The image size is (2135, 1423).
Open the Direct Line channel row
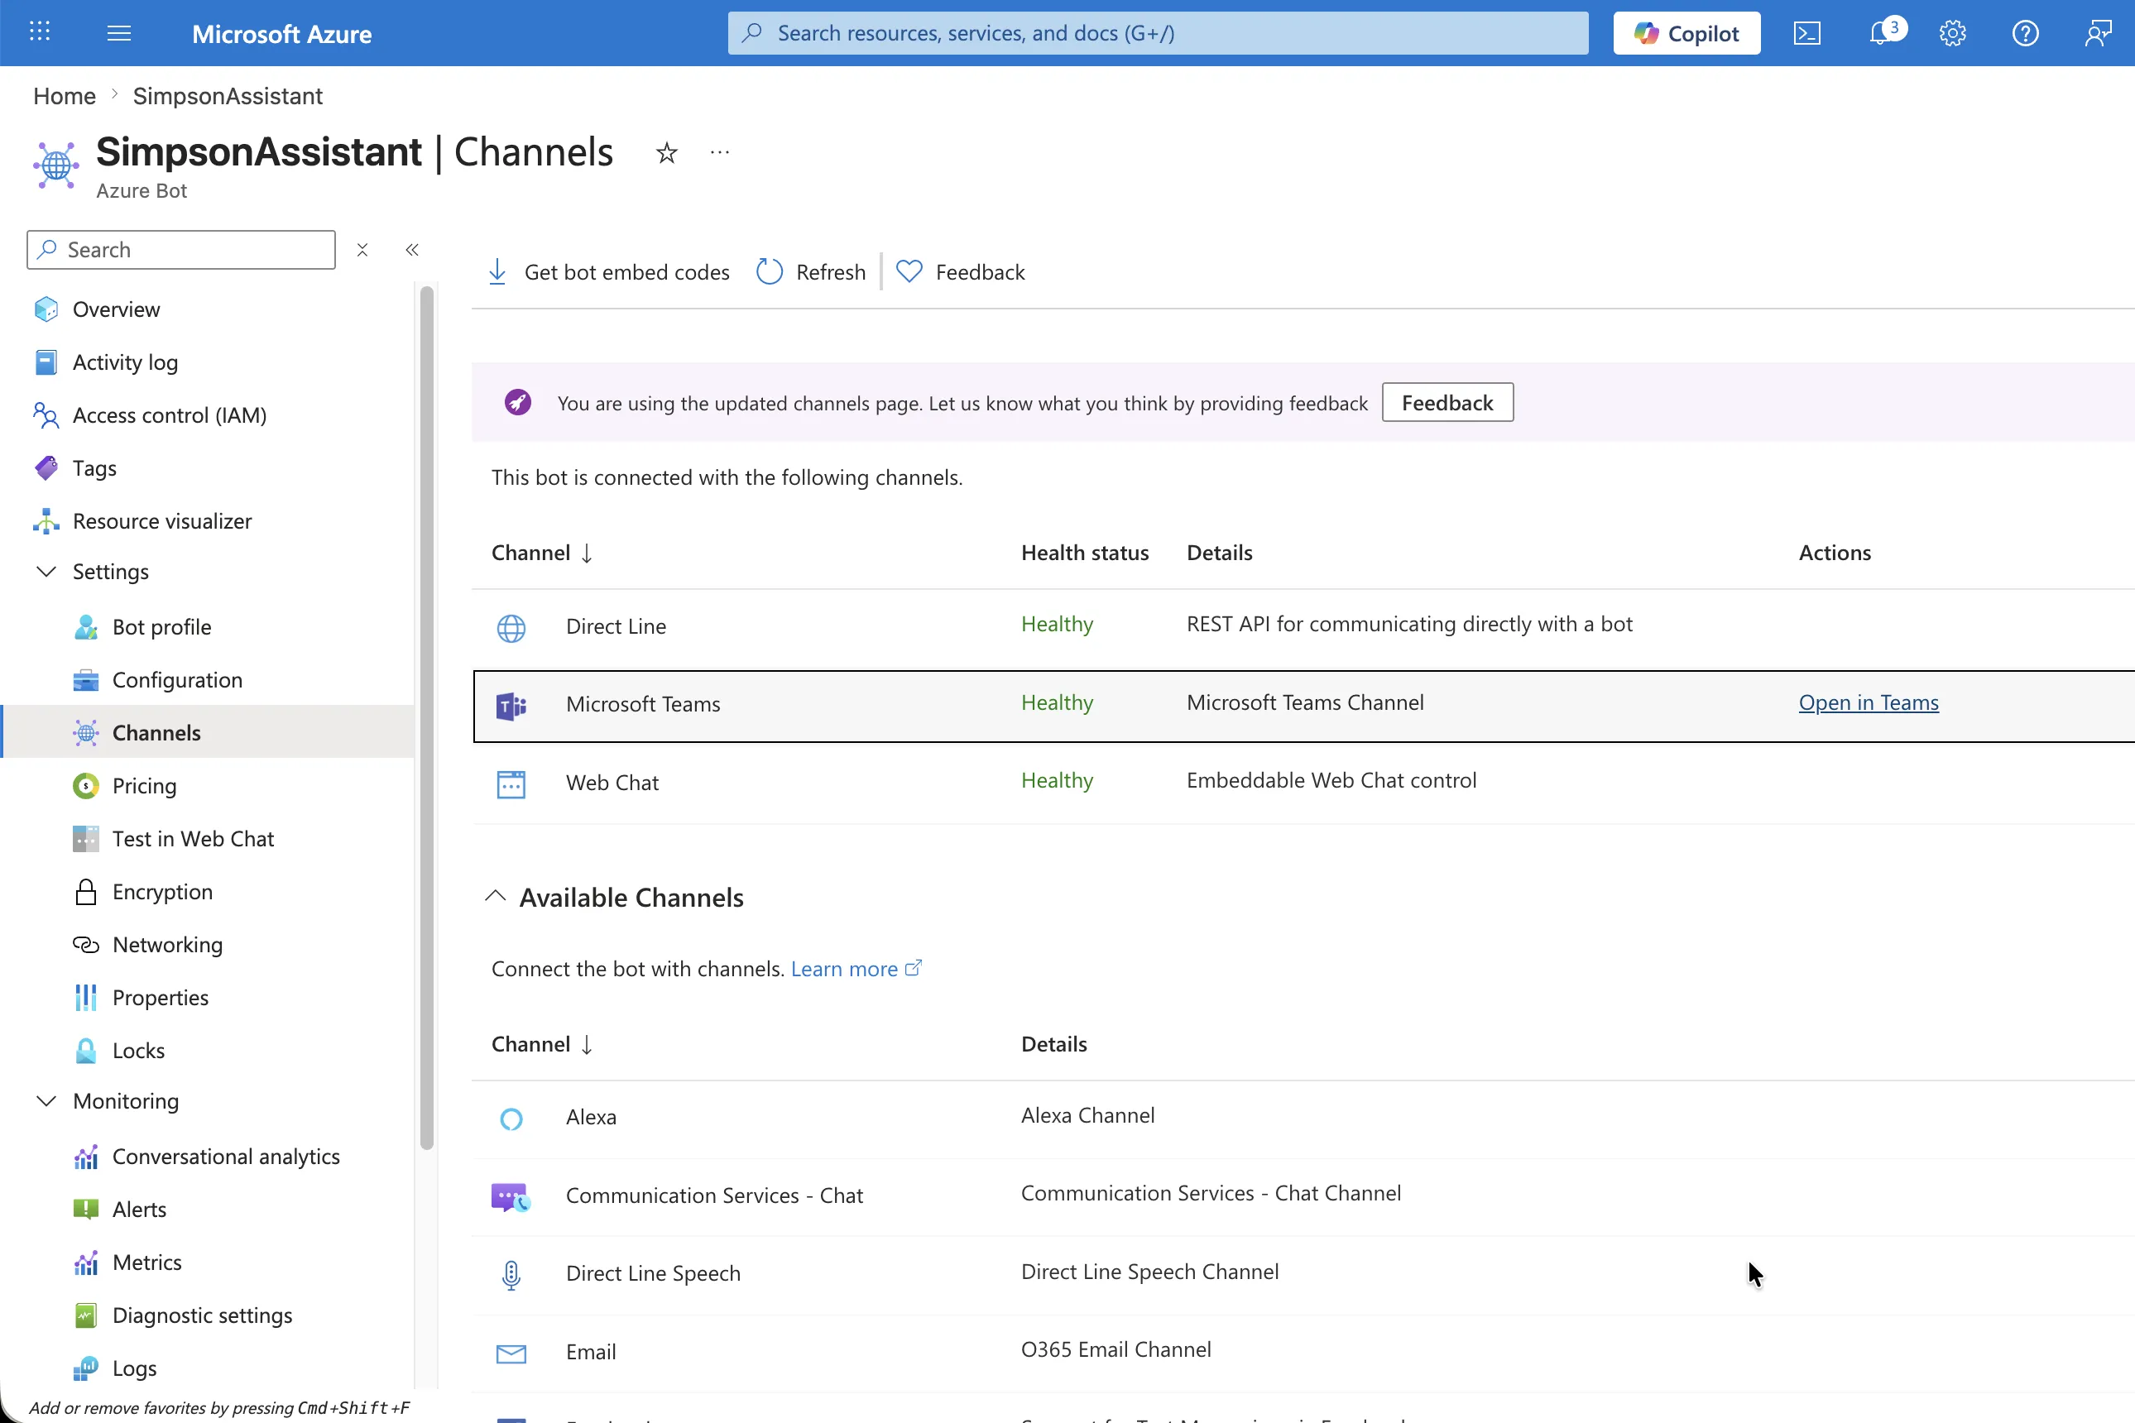(x=1303, y=627)
